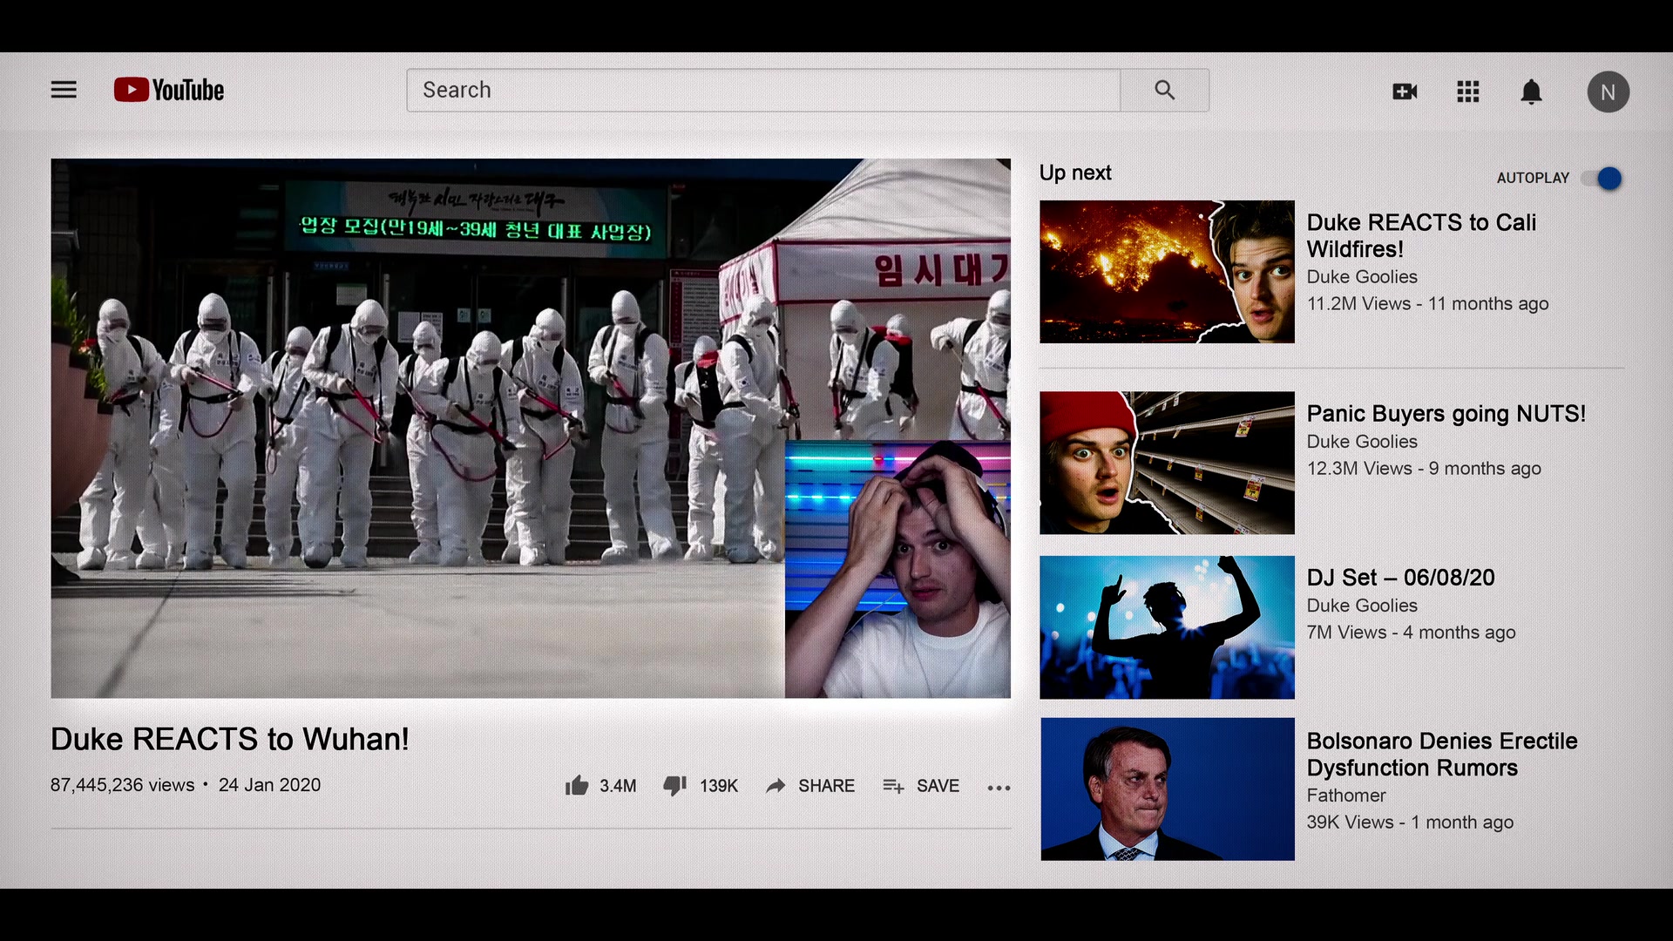Image resolution: width=1673 pixels, height=941 pixels.
Task: Click '12.3M Views - 9 months ago' text
Action: (x=1424, y=469)
